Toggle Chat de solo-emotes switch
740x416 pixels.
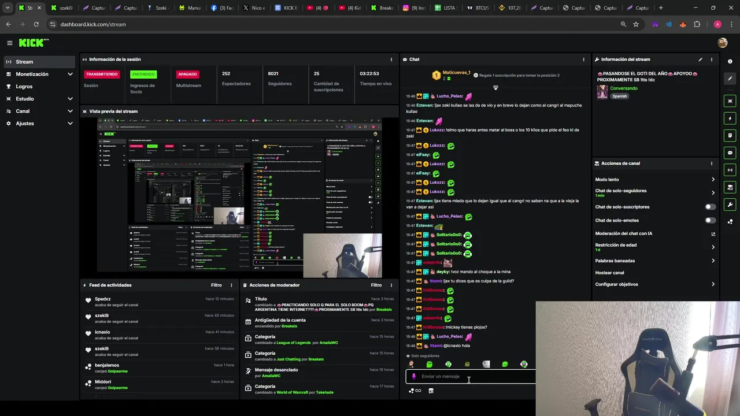(x=710, y=220)
